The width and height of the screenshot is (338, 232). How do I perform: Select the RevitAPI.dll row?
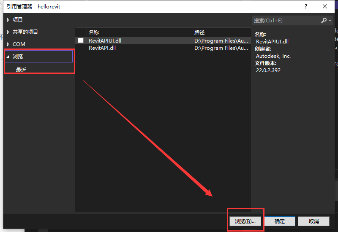click(x=163, y=48)
